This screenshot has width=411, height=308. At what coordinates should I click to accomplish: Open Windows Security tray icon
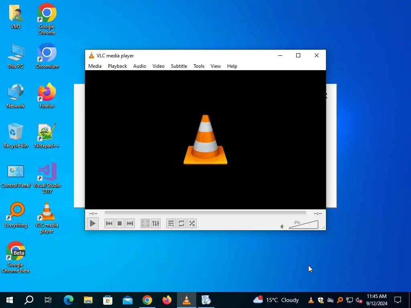point(321,300)
